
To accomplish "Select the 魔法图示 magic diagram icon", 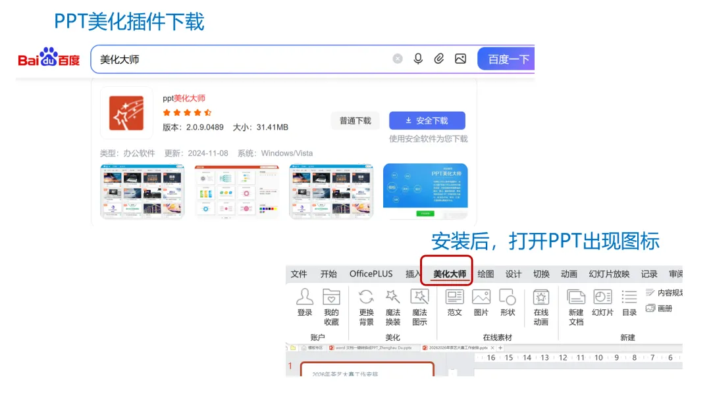I will tap(419, 297).
